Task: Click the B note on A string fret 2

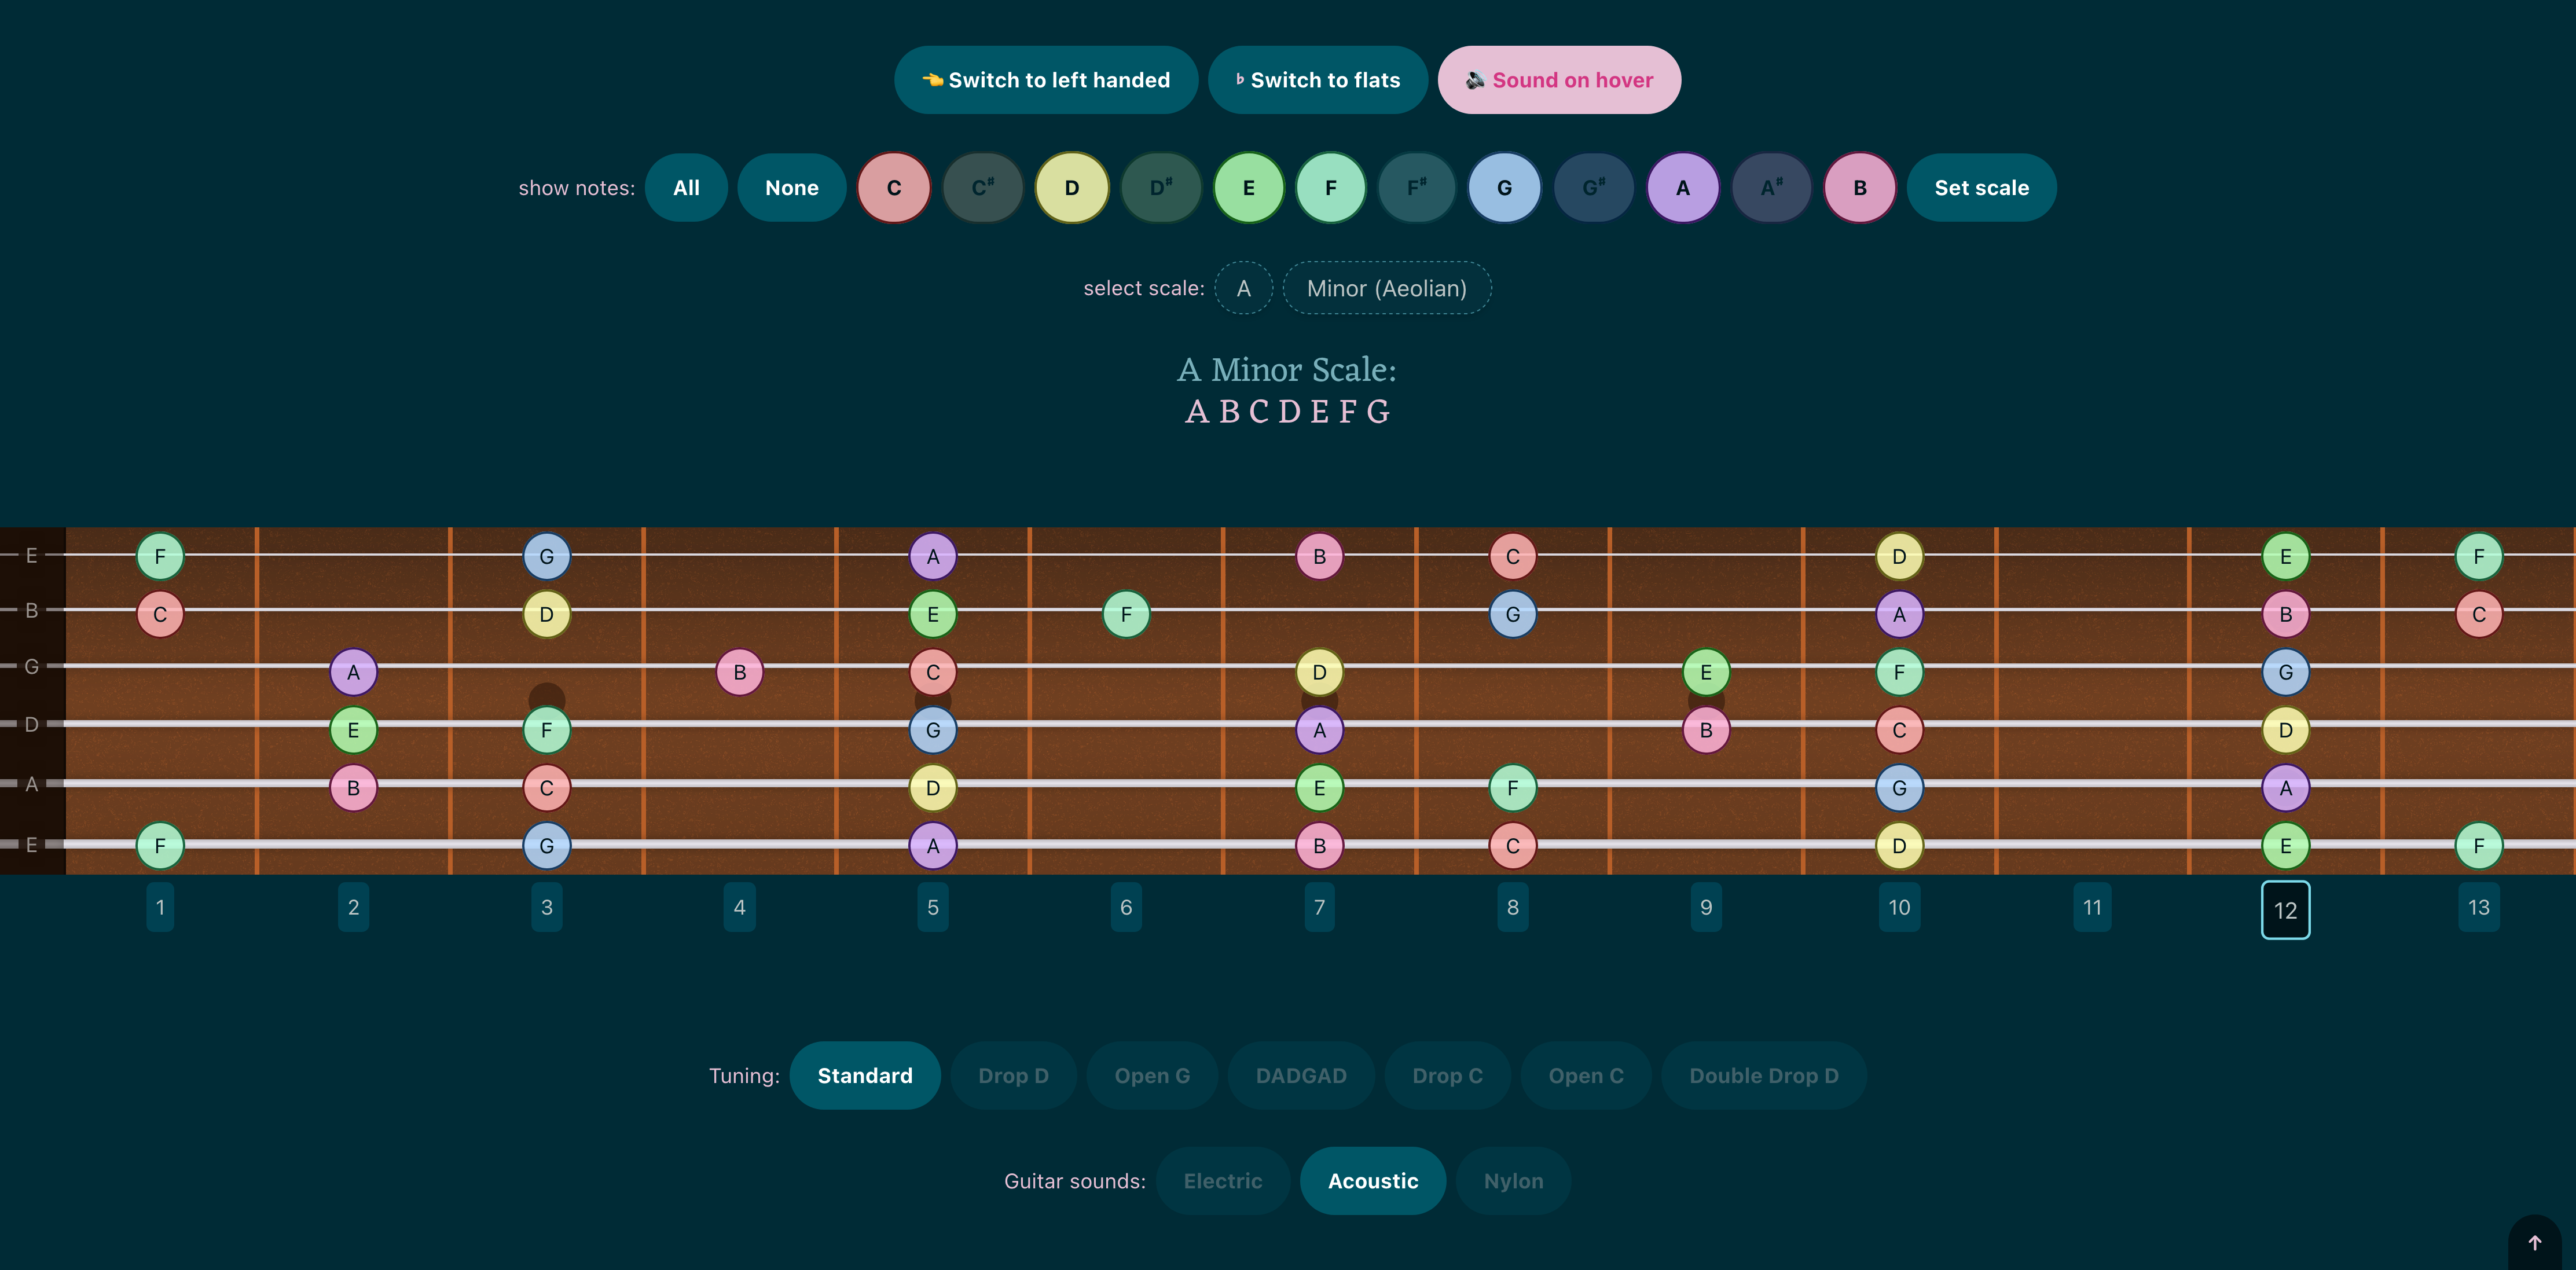Action: click(353, 788)
